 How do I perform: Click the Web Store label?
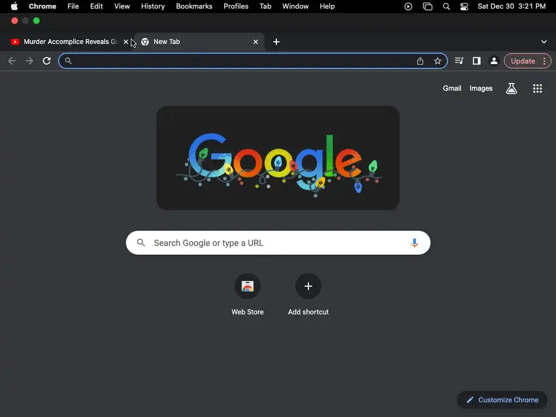point(248,312)
